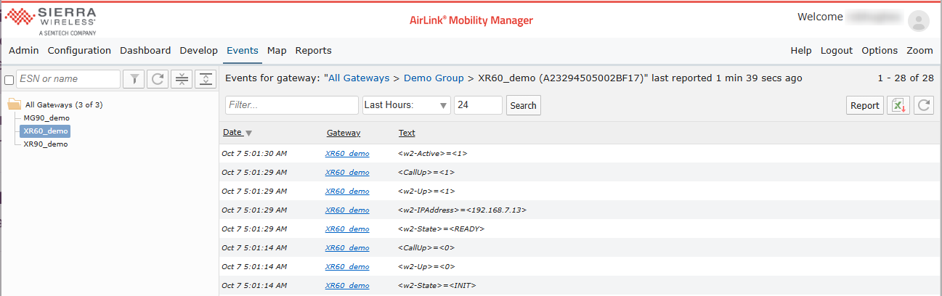
Task: Refresh the events table
Action: tap(923, 105)
